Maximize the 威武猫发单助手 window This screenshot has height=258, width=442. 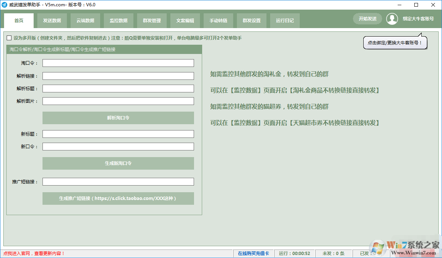pyautogui.click(x=416, y=5)
